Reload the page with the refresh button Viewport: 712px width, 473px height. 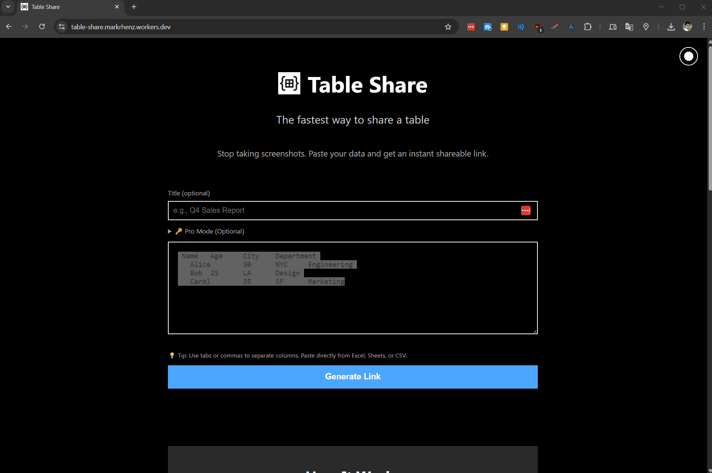click(x=42, y=27)
